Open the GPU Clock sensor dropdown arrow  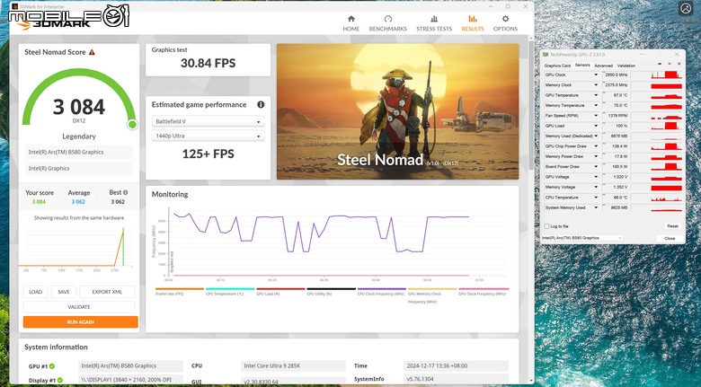[596, 75]
